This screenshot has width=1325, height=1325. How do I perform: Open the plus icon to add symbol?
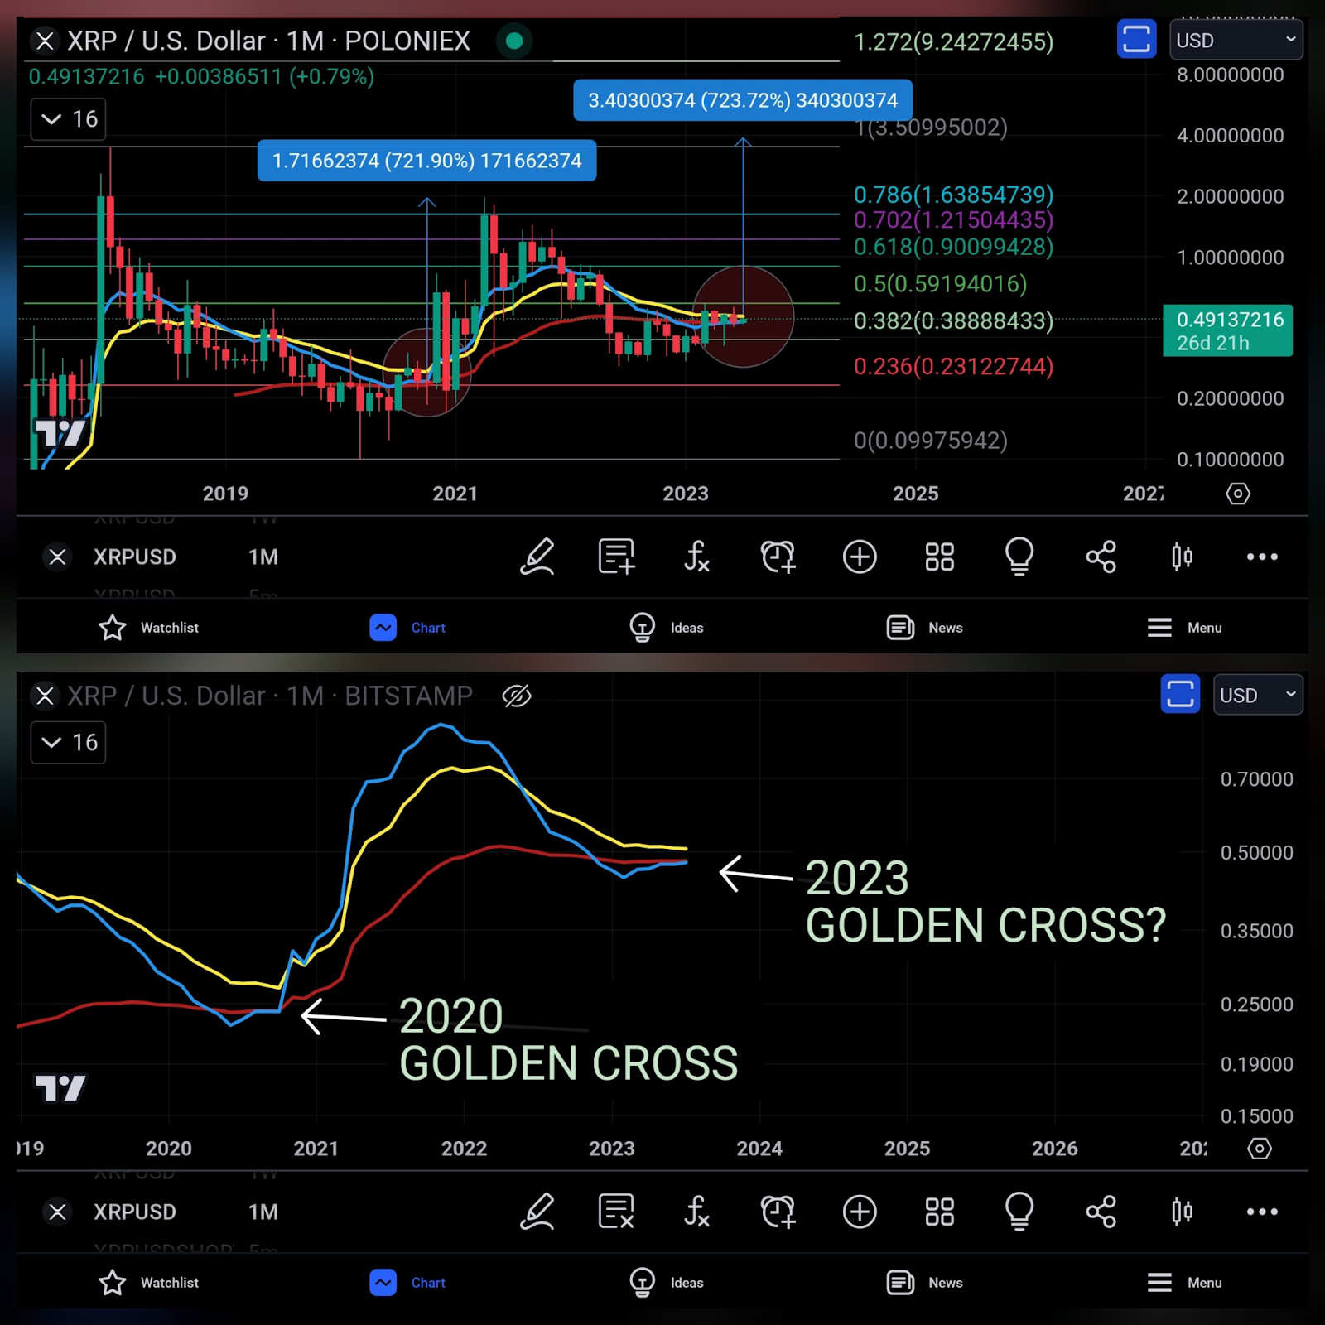(860, 556)
